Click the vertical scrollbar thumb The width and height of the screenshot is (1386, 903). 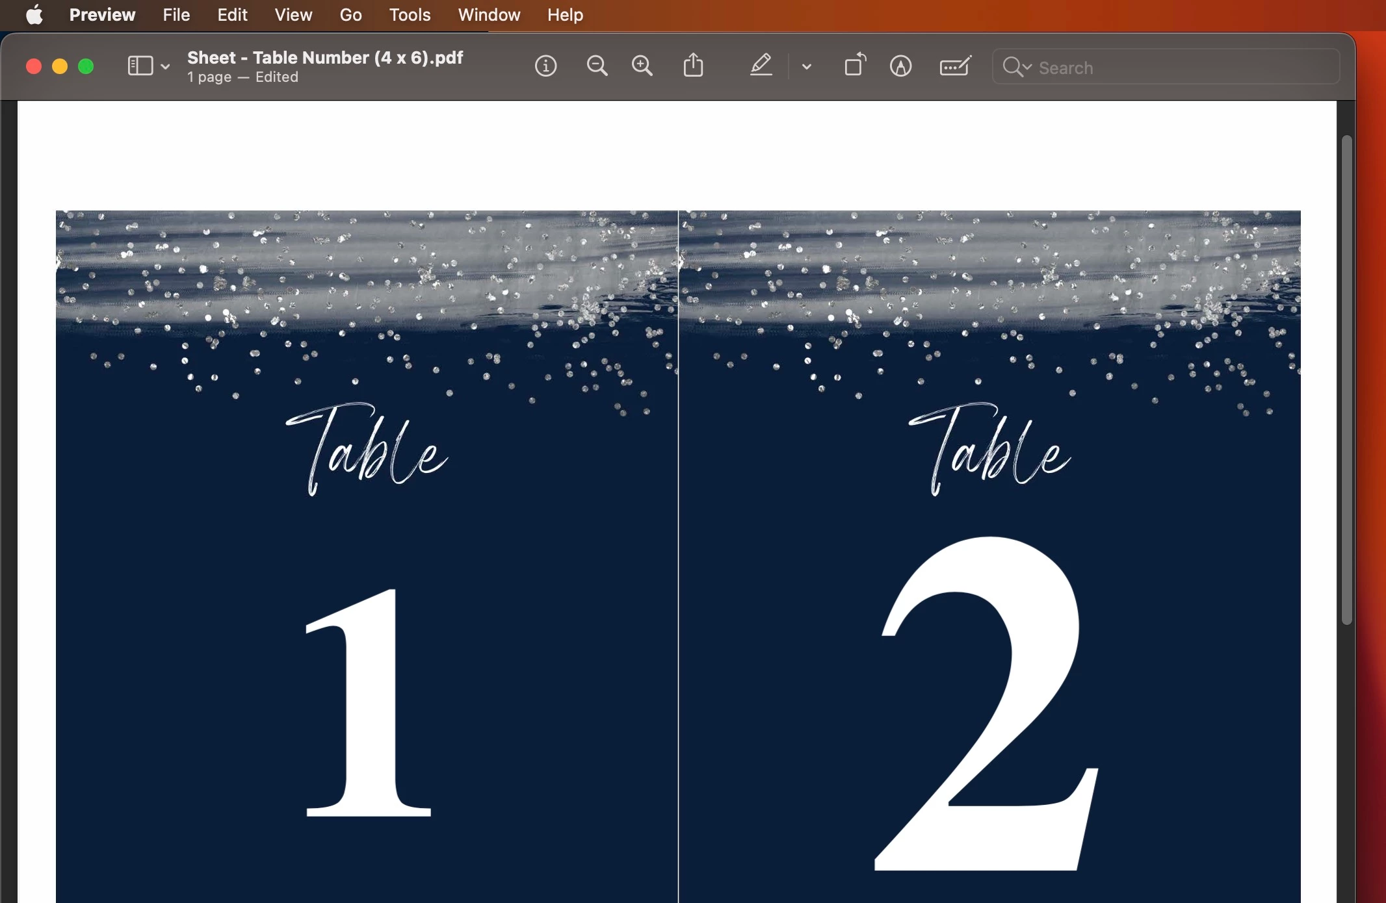[x=1346, y=380]
